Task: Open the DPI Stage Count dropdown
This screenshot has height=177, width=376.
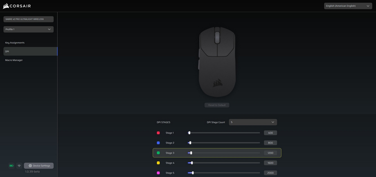Action: pos(253,122)
